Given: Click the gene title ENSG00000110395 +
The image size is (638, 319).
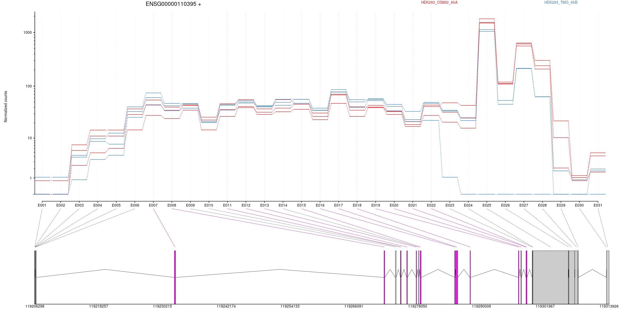Looking at the screenshot, I should pyautogui.click(x=173, y=4).
